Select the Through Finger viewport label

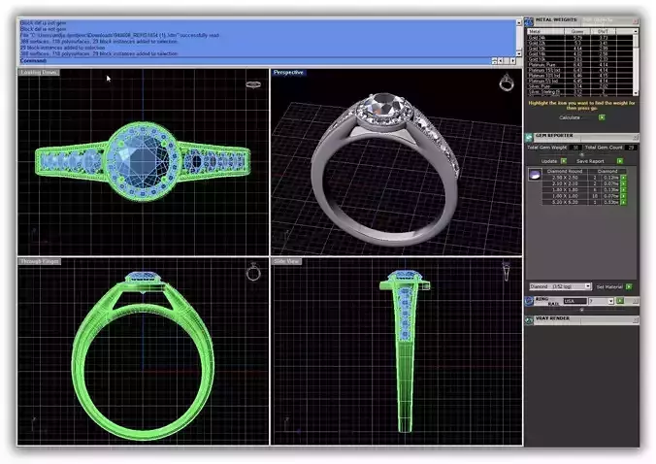coord(40,261)
